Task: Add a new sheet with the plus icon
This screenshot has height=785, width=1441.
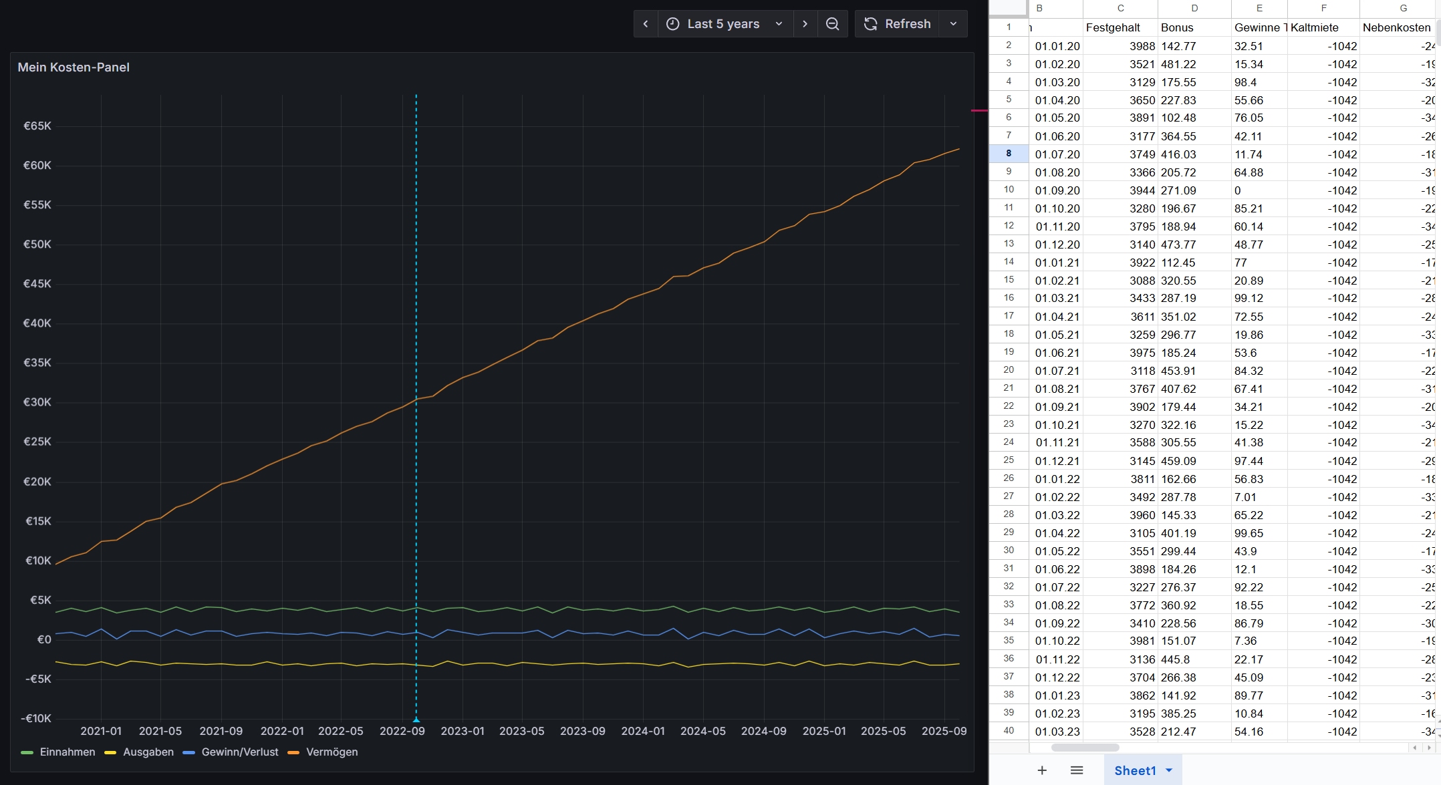Action: (1042, 770)
